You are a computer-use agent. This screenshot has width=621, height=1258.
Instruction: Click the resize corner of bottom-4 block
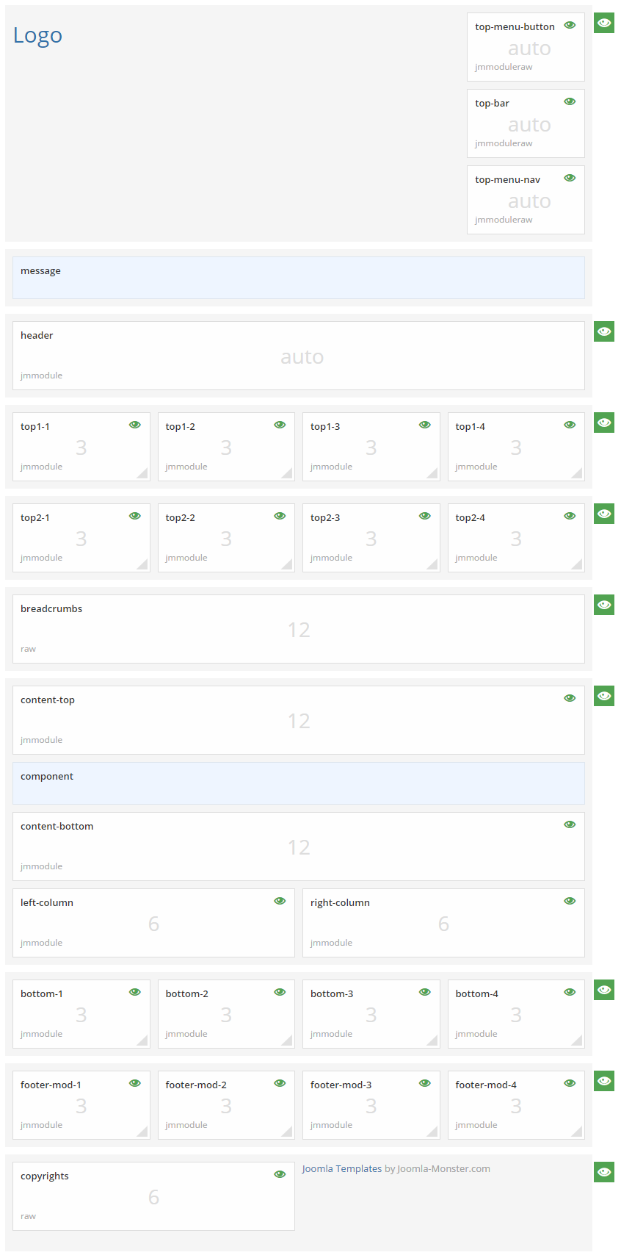tap(577, 1040)
